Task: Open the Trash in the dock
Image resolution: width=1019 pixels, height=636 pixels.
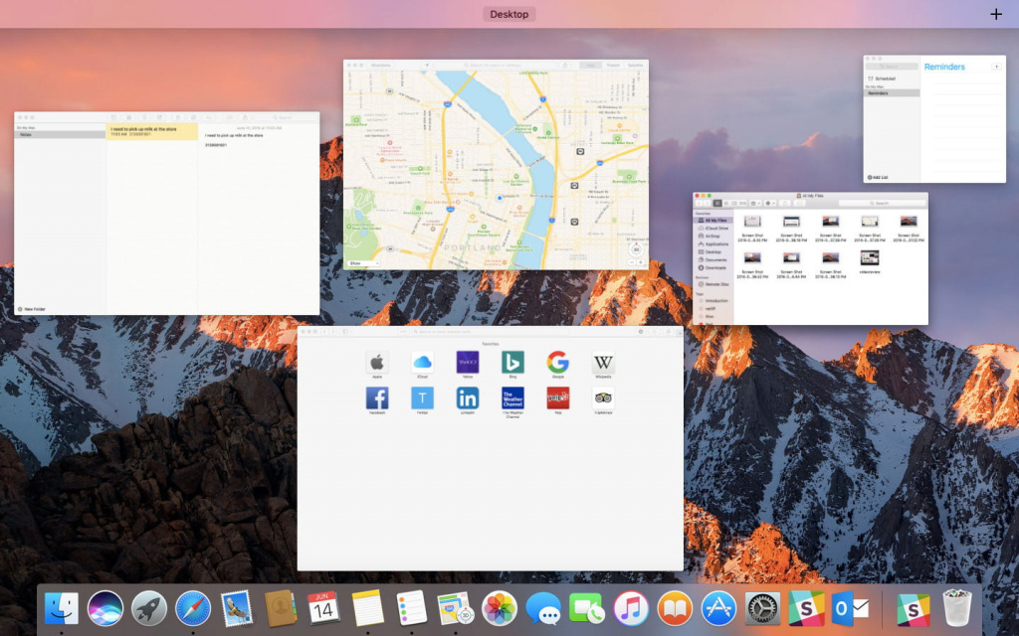Action: click(957, 607)
